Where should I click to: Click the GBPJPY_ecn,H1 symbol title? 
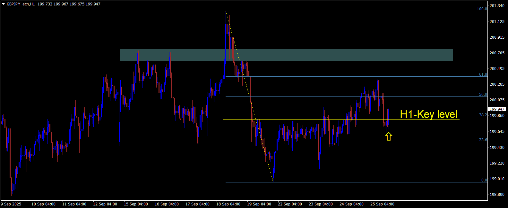[21, 4]
